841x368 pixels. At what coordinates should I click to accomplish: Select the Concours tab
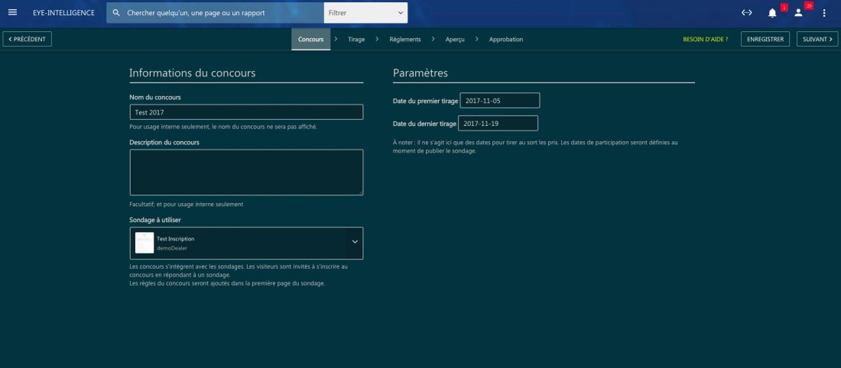tap(310, 39)
